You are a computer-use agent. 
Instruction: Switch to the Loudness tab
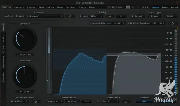tap(19, 7)
